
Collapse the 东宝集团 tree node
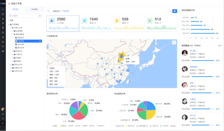coord(9,25)
